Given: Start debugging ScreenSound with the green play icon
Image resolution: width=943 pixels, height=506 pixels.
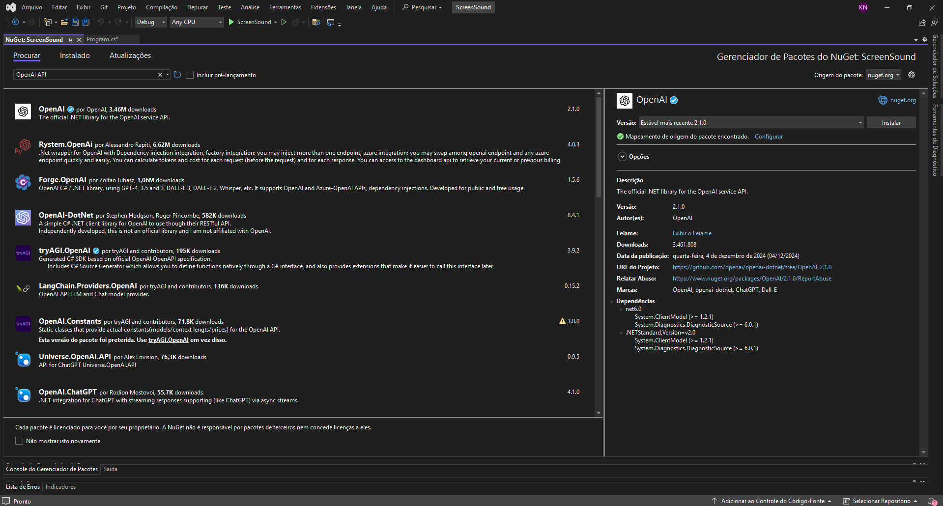Looking at the screenshot, I should pyautogui.click(x=231, y=22).
